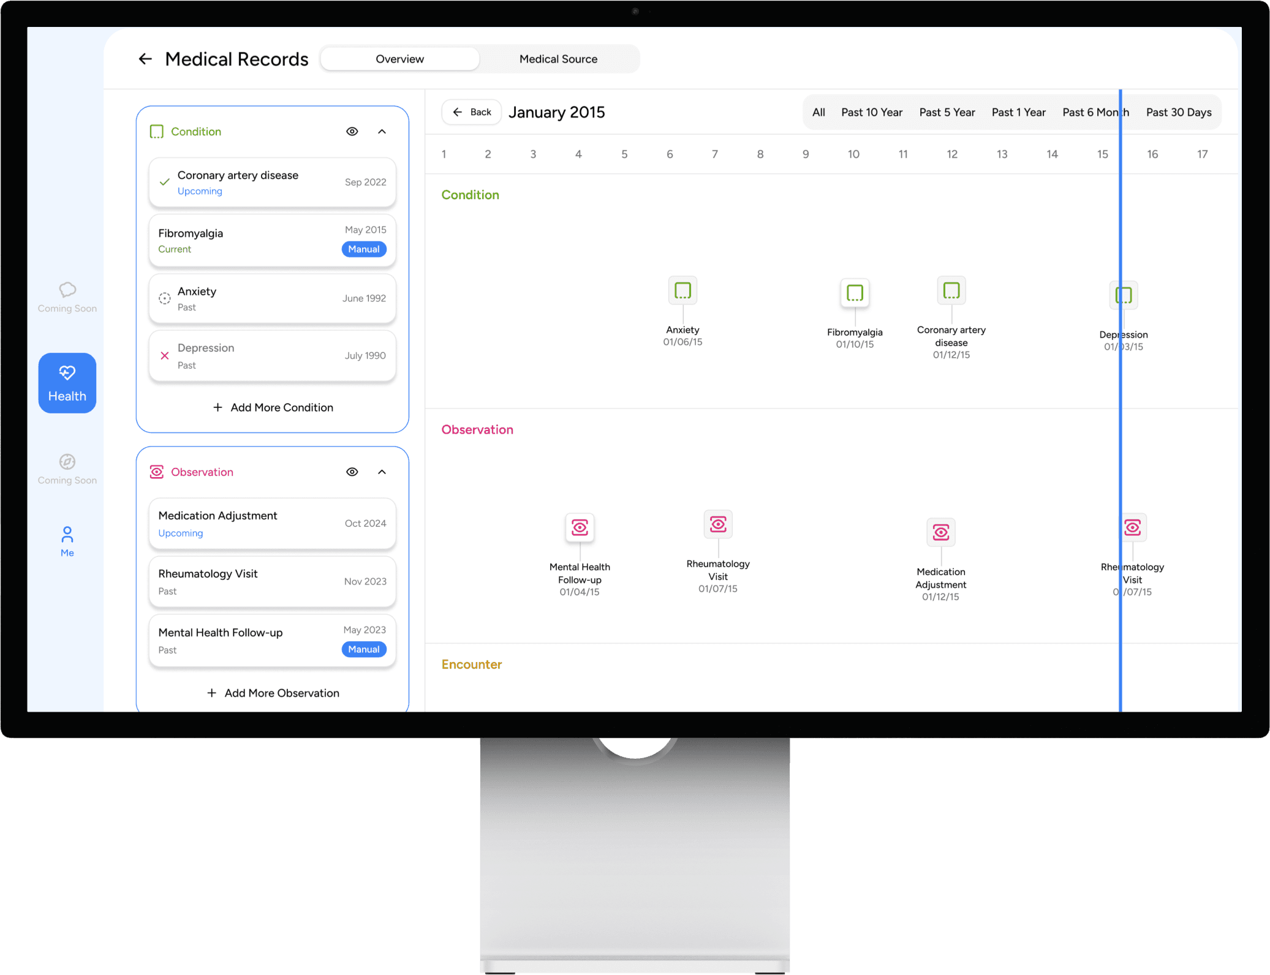Viewport: 1270px width, 975px height.
Task: Click Mental Health Follow-up observation icon on timeline
Action: tap(580, 527)
